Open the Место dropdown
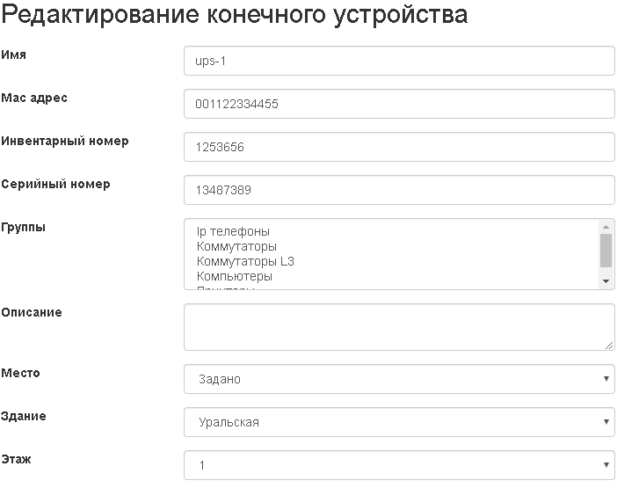The height and width of the screenshot is (488, 617). point(398,379)
